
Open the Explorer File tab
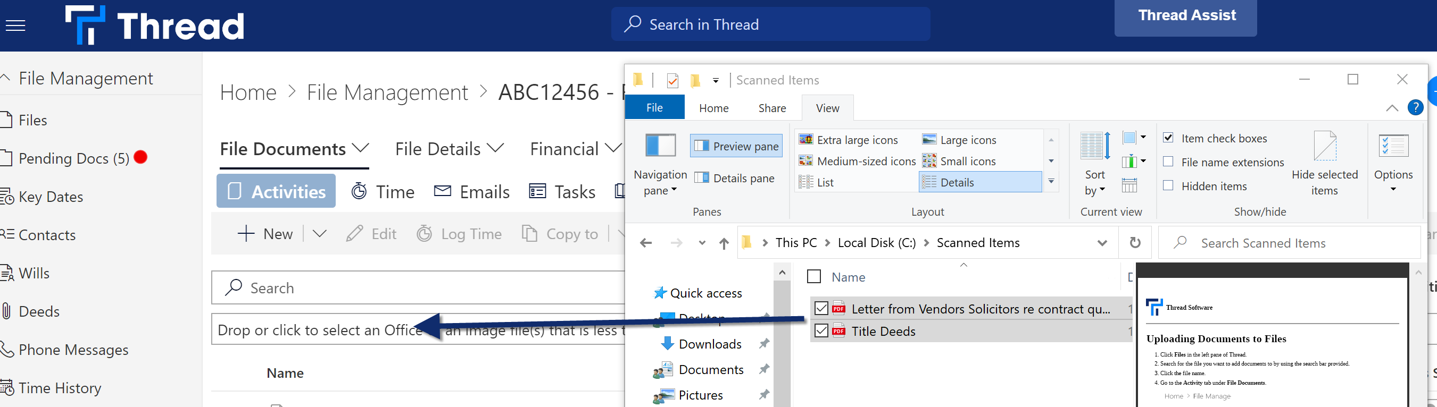654,107
